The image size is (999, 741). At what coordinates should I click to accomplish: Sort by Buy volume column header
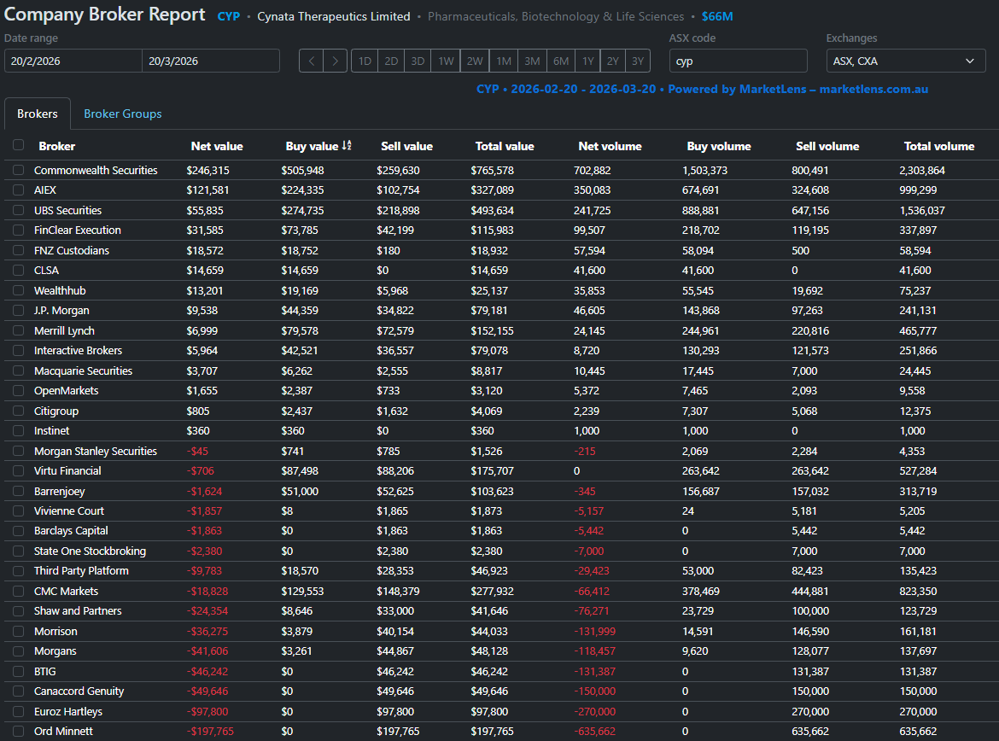[x=719, y=147]
